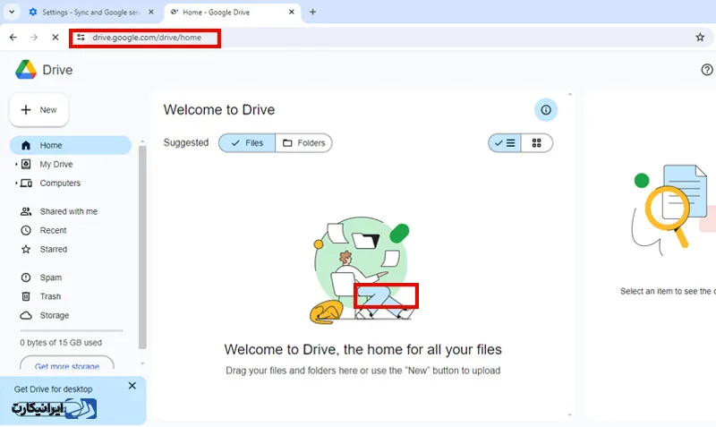This screenshot has width=716, height=427.
Task: Select the Files suggested filter
Action: click(x=247, y=143)
